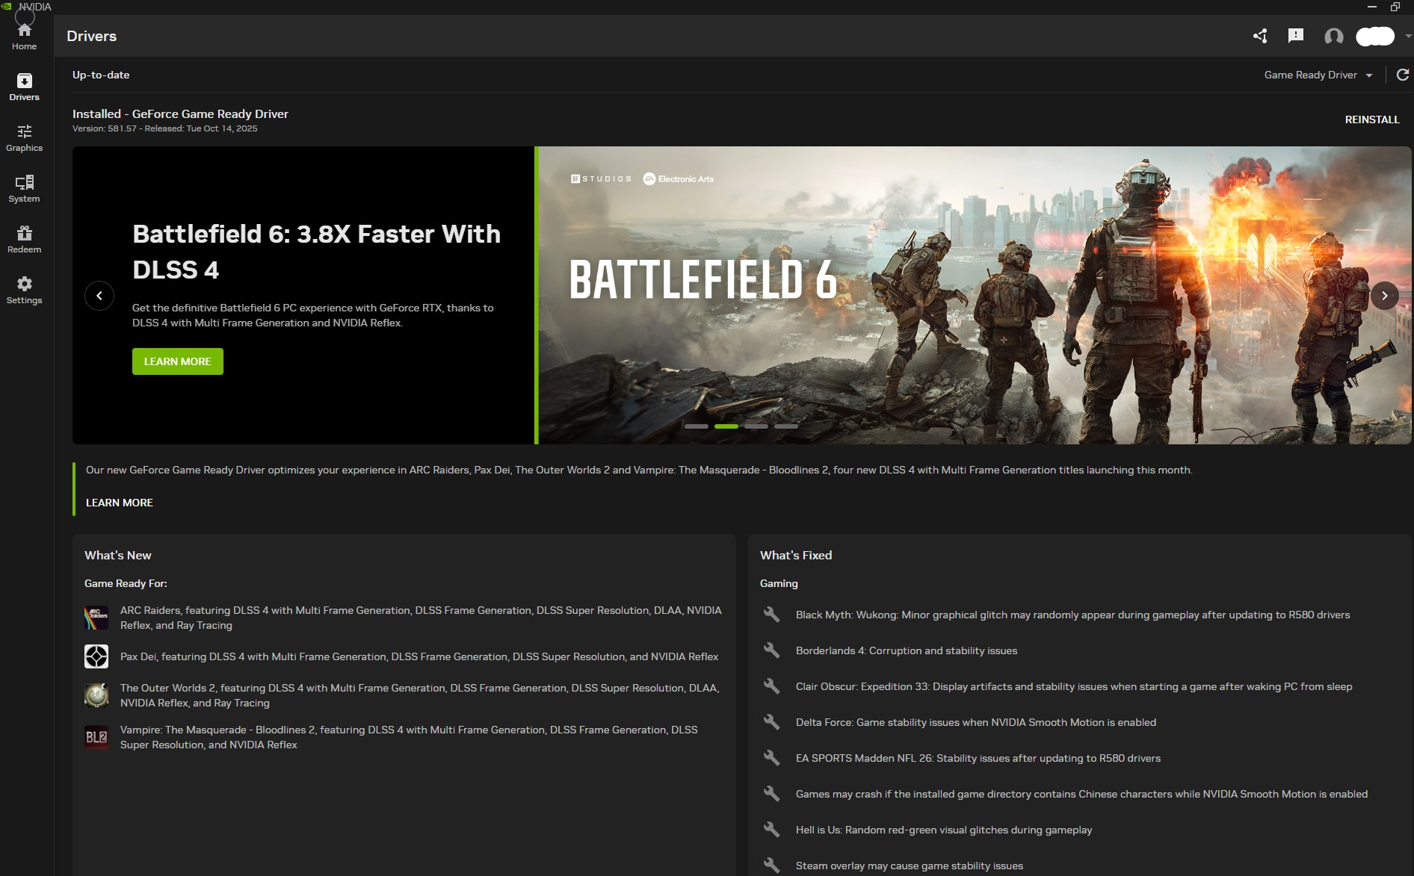Image resolution: width=1414 pixels, height=876 pixels.
Task: Click wrench icon beside Hell is Us fix
Action: [x=772, y=830]
